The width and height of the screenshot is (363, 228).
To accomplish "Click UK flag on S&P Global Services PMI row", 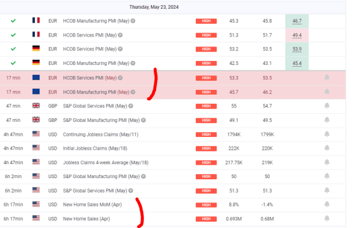I will pos(36,106).
